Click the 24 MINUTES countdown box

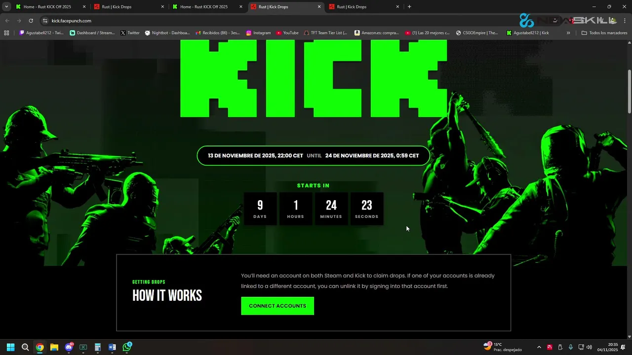pyautogui.click(x=331, y=209)
